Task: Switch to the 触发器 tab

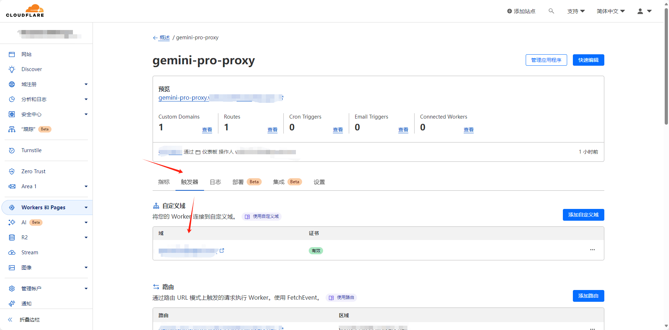Action: (x=190, y=182)
